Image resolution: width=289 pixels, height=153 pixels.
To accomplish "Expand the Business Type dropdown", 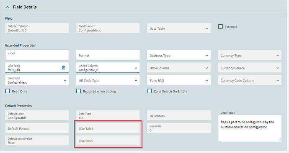I will [x=179, y=55].
